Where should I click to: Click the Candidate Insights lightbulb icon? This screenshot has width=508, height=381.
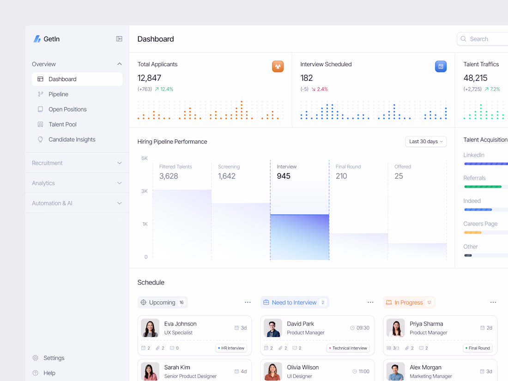pos(41,139)
